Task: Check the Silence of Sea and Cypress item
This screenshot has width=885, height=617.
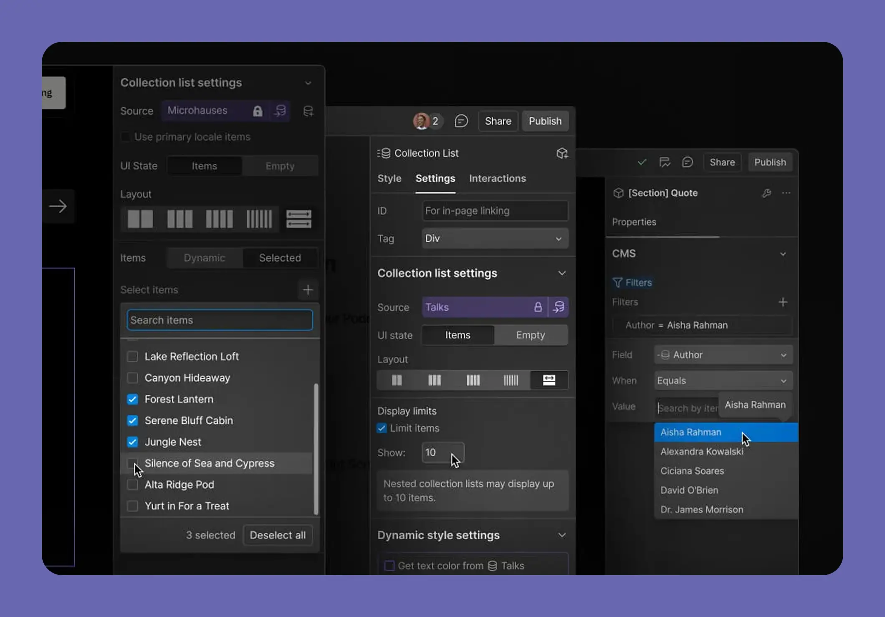Action: click(x=132, y=463)
